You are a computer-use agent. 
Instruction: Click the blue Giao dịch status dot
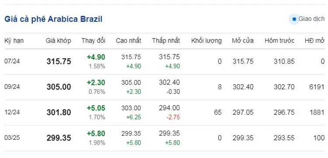pyautogui.click(x=294, y=19)
